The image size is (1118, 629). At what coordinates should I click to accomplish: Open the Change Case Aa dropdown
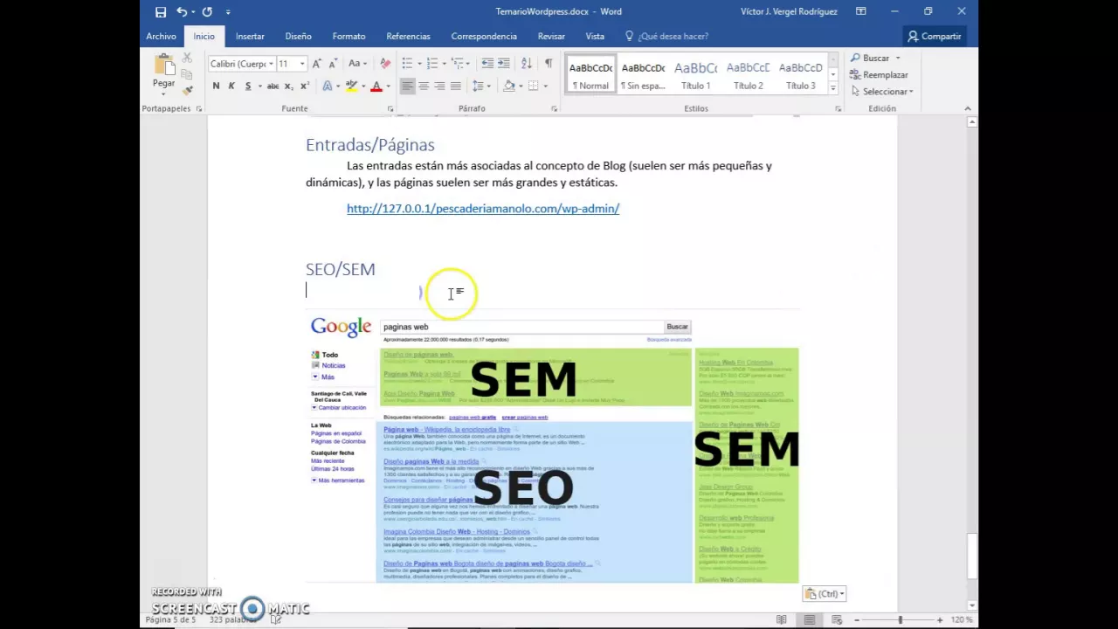point(356,64)
